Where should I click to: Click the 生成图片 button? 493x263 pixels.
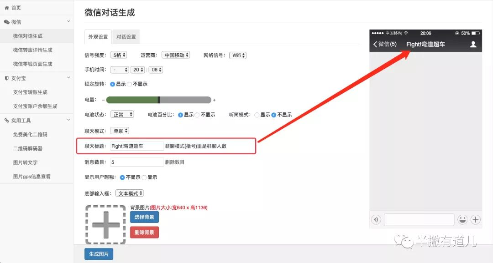pyautogui.click(x=99, y=254)
